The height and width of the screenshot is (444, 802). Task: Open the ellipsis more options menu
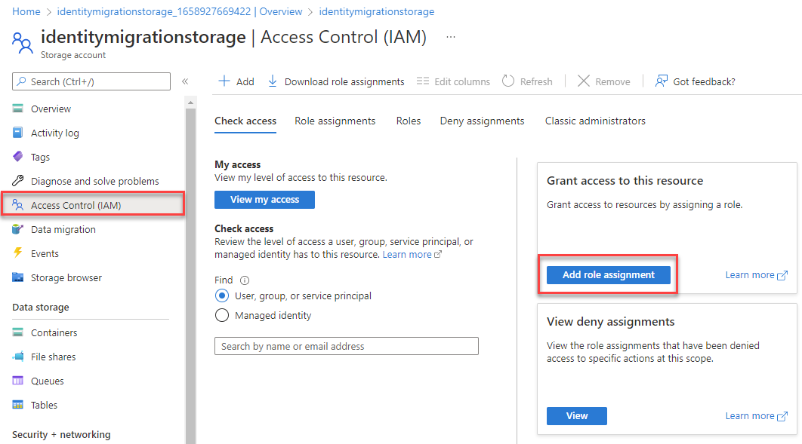(451, 37)
